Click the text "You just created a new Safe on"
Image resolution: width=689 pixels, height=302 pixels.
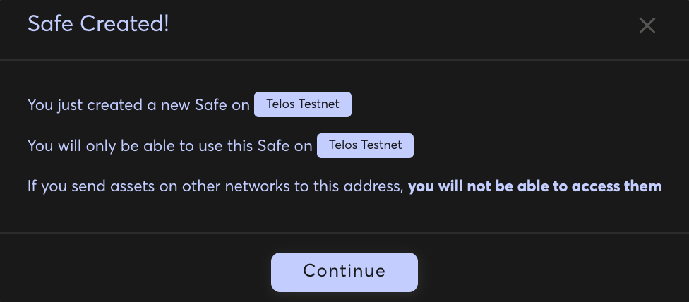click(138, 105)
